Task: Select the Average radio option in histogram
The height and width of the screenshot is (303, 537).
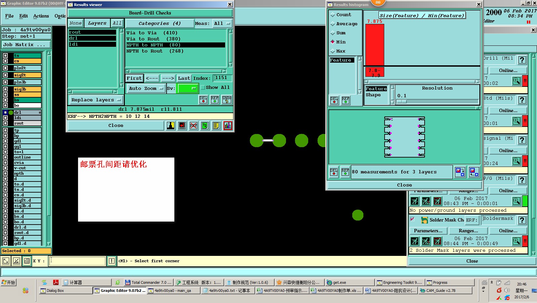Action: 333,24
